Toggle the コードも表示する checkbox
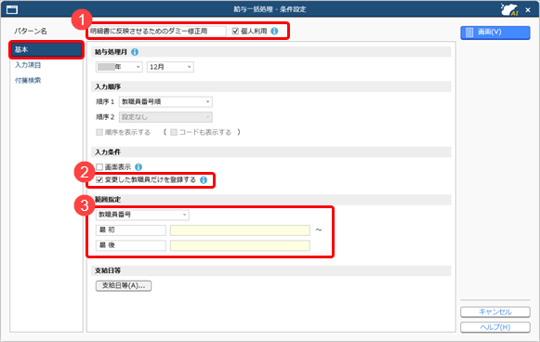Viewport: 540px width, 342px height. [174, 132]
